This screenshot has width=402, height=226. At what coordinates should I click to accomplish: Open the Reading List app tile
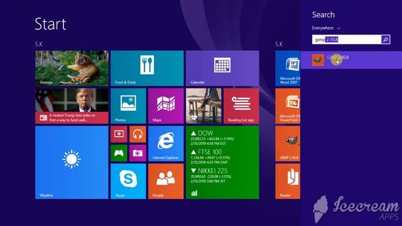click(241, 106)
